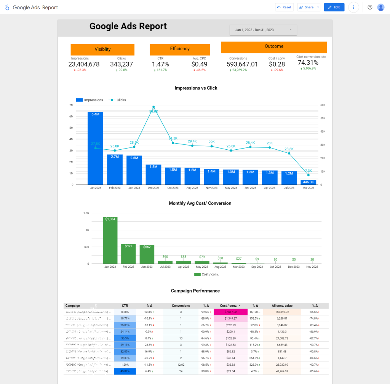
Task: Click the Cost / conv. cell showing $21.04
Action: [x=230, y=371]
